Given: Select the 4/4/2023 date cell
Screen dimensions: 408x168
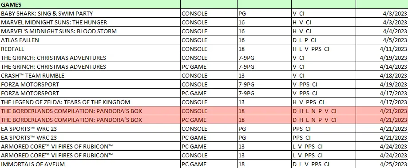Looking at the screenshot, I should [x=382, y=31].
